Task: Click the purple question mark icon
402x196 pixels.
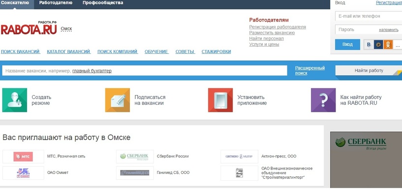Action: (x=323, y=100)
